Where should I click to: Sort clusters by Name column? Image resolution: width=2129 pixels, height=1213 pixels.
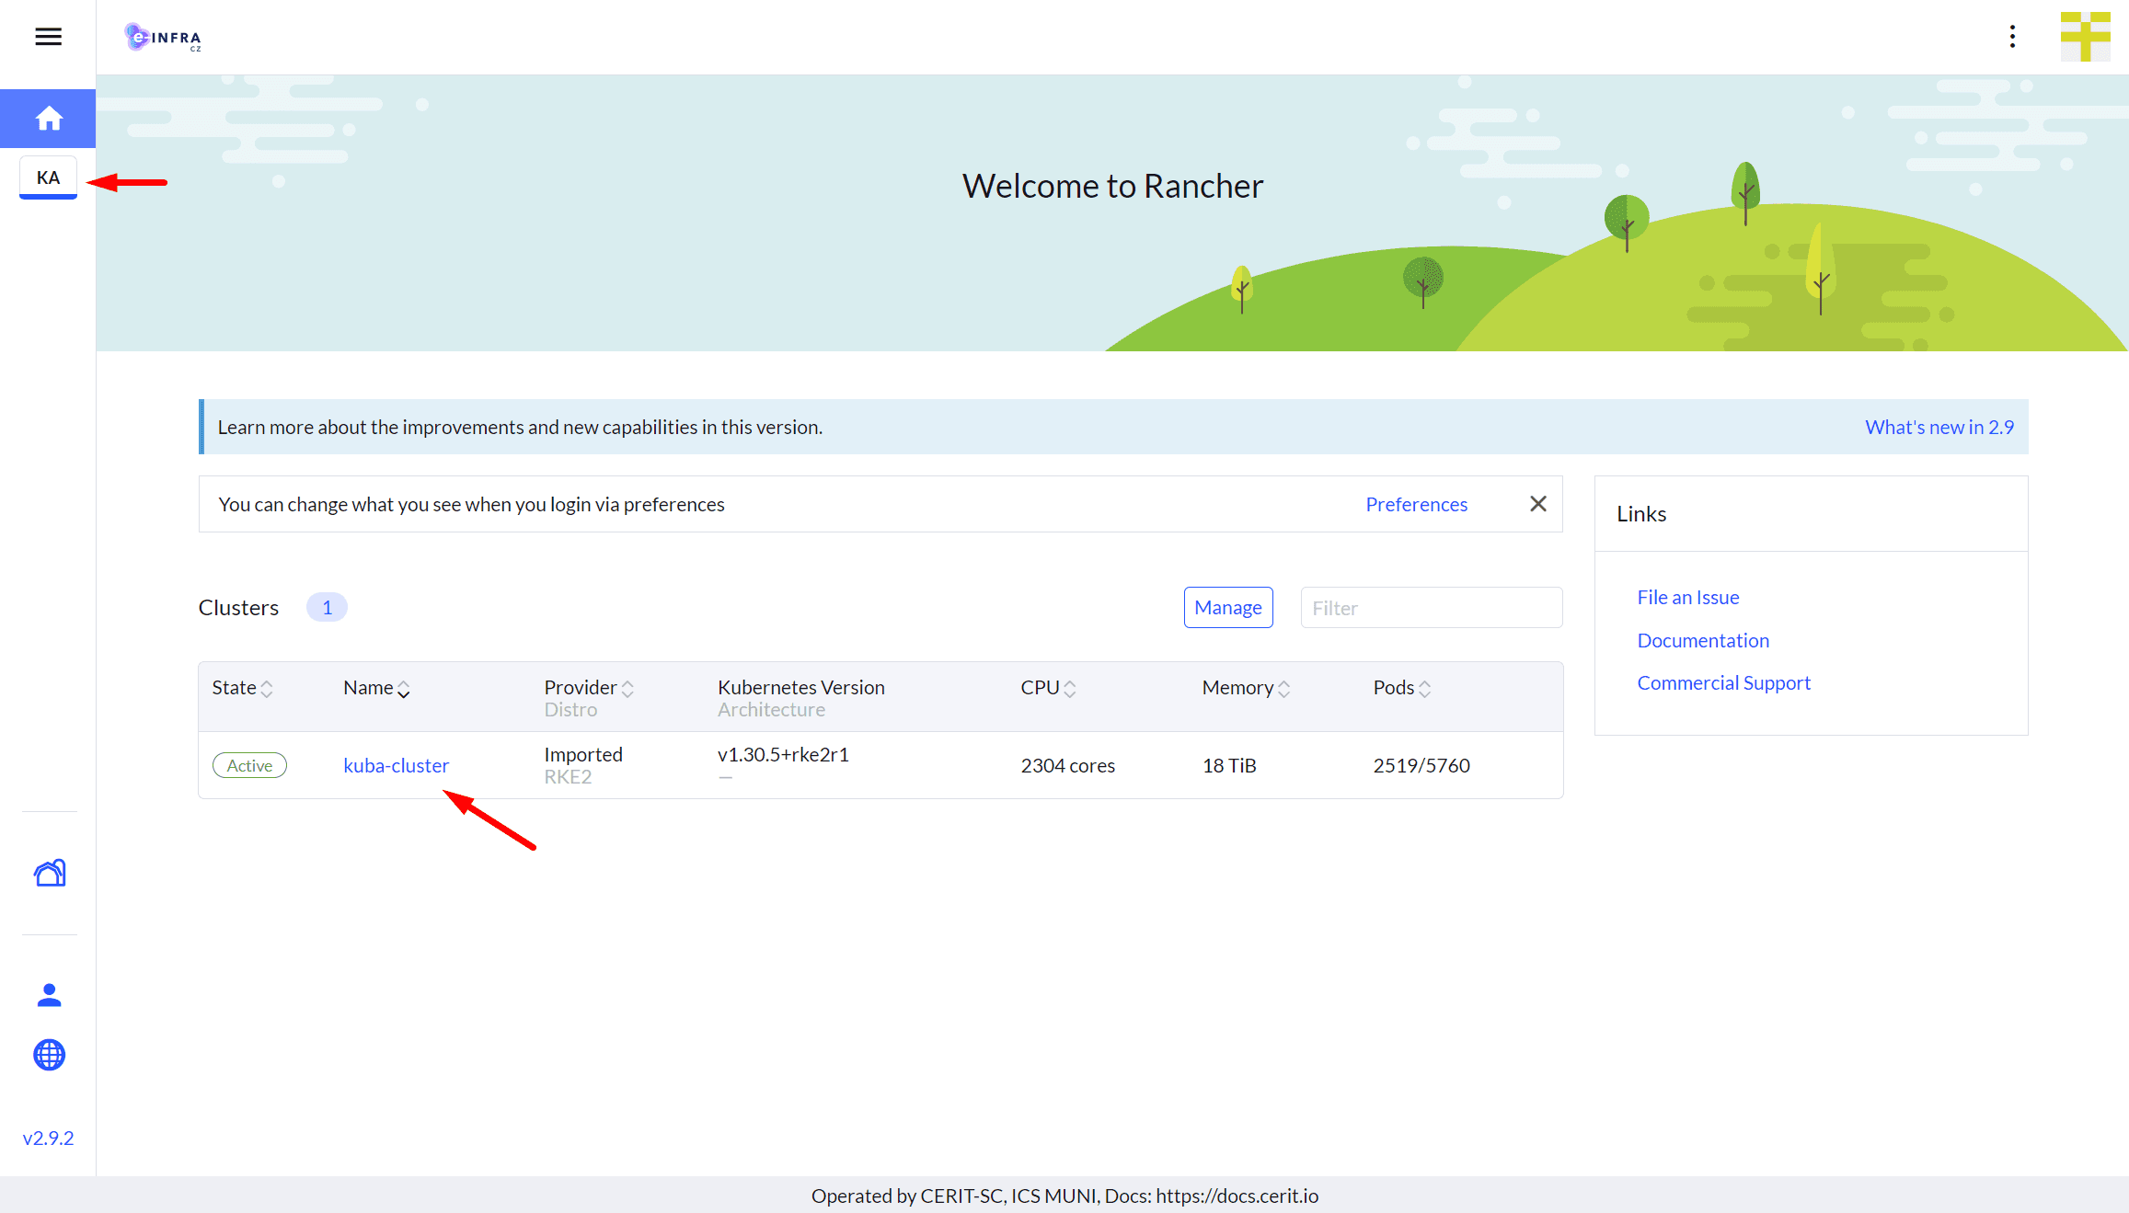376,688
